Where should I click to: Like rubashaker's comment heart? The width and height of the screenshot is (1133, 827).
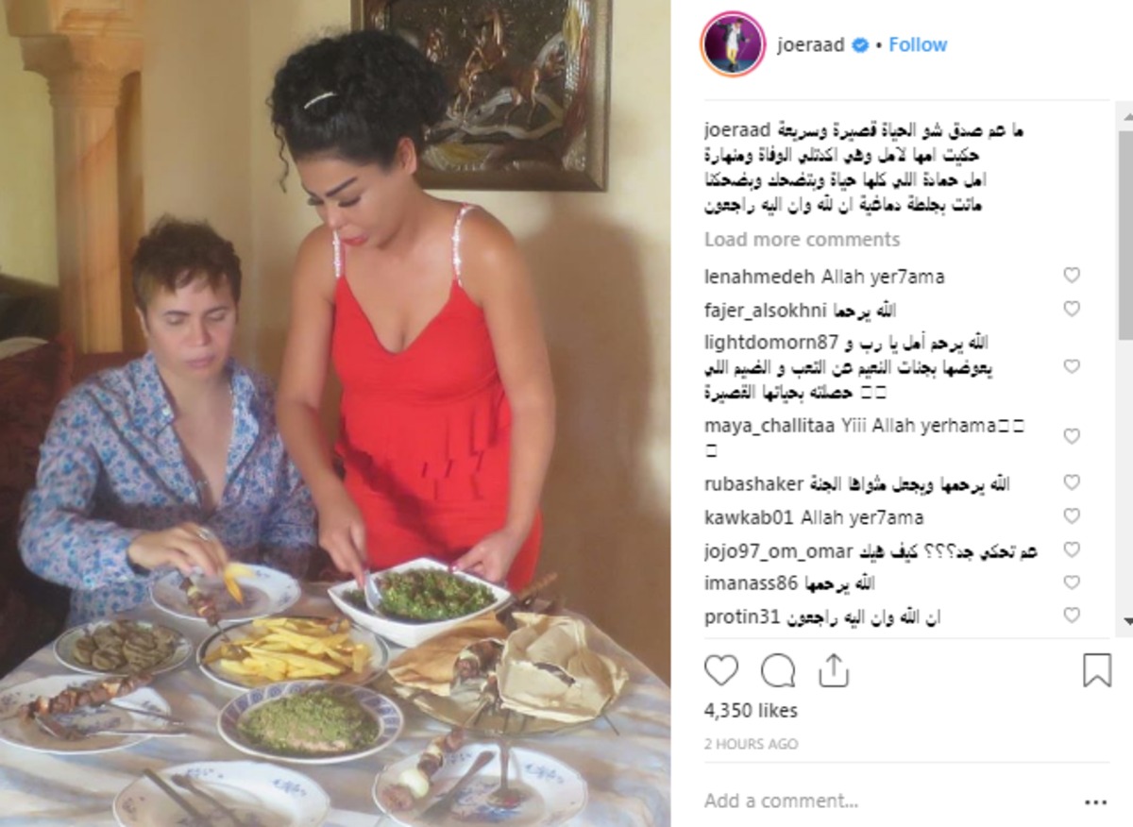[1072, 483]
